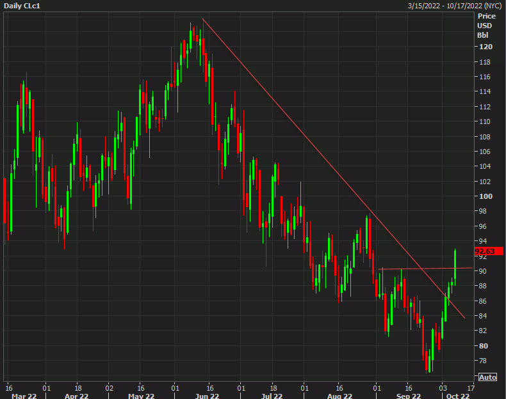
Task: Click the 104 price axis label
Action: [485, 166]
